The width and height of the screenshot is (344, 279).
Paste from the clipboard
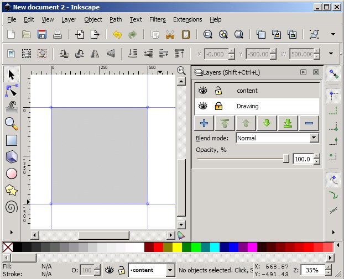[186, 34]
